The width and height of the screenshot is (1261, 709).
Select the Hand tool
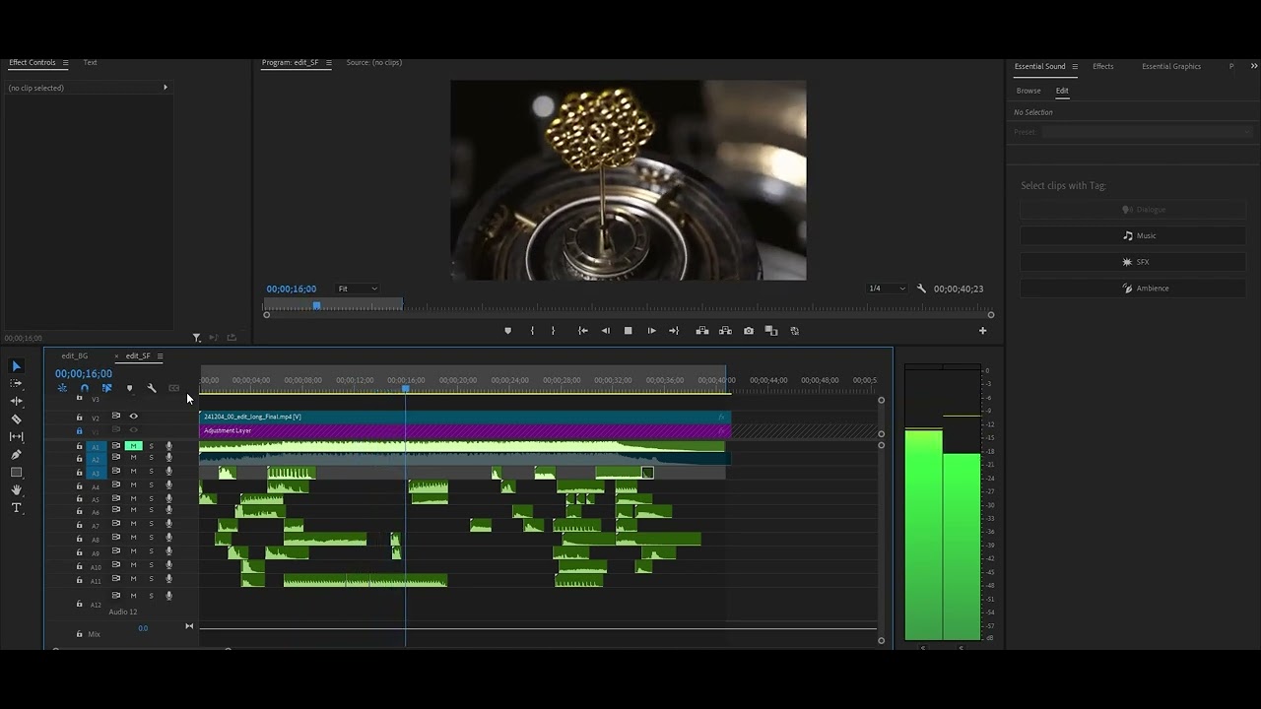[16, 490]
